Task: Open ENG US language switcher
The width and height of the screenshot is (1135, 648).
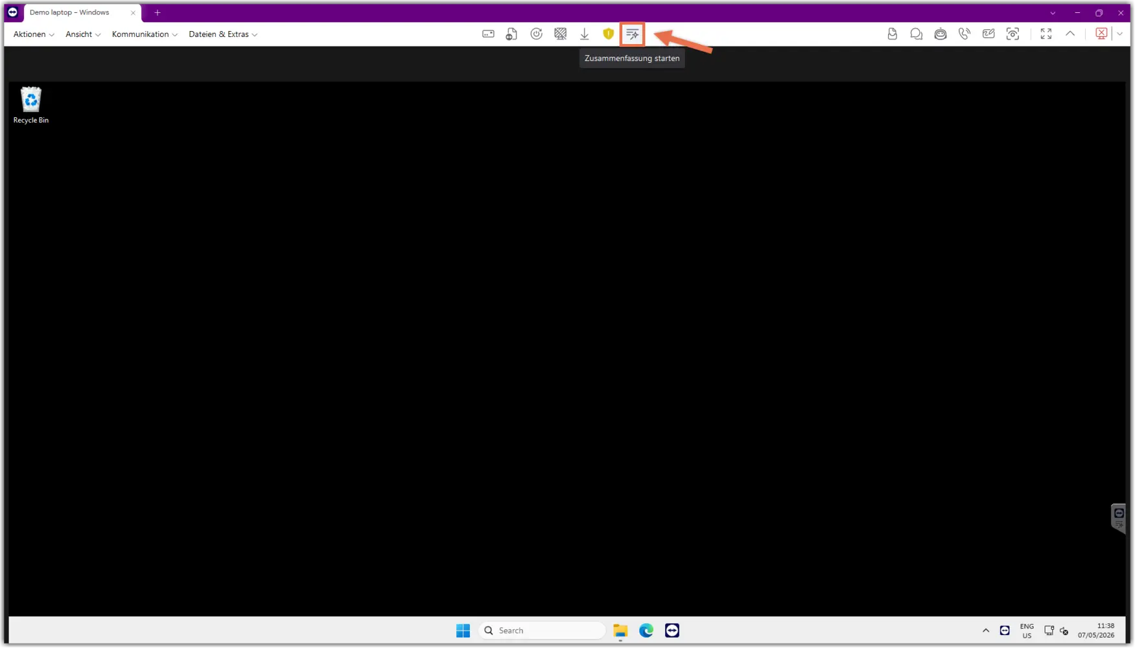Action: click(1027, 631)
